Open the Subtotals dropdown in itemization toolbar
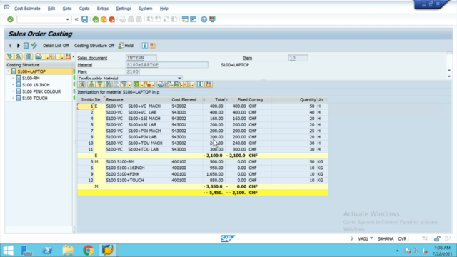The image size is (457, 257). (x=154, y=85)
